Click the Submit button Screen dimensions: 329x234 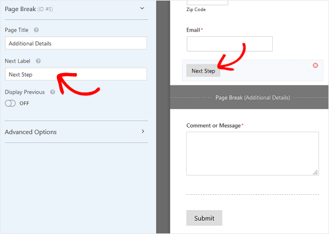pyautogui.click(x=204, y=218)
